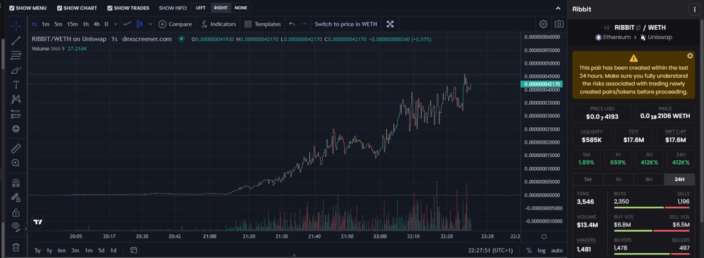Viewport: 704px width, 258px height.
Task: Switch stats to the 6H tab
Action: point(648,180)
